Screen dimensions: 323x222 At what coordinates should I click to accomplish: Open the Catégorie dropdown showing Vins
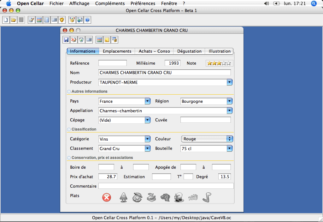[148, 139]
